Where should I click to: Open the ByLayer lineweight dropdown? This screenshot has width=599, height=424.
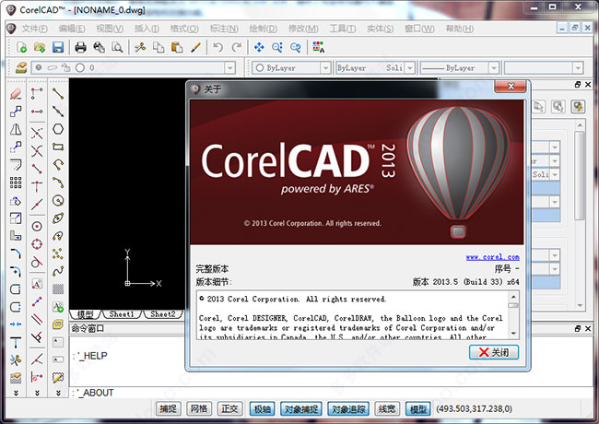pyautogui.click(x=494, y=68)
